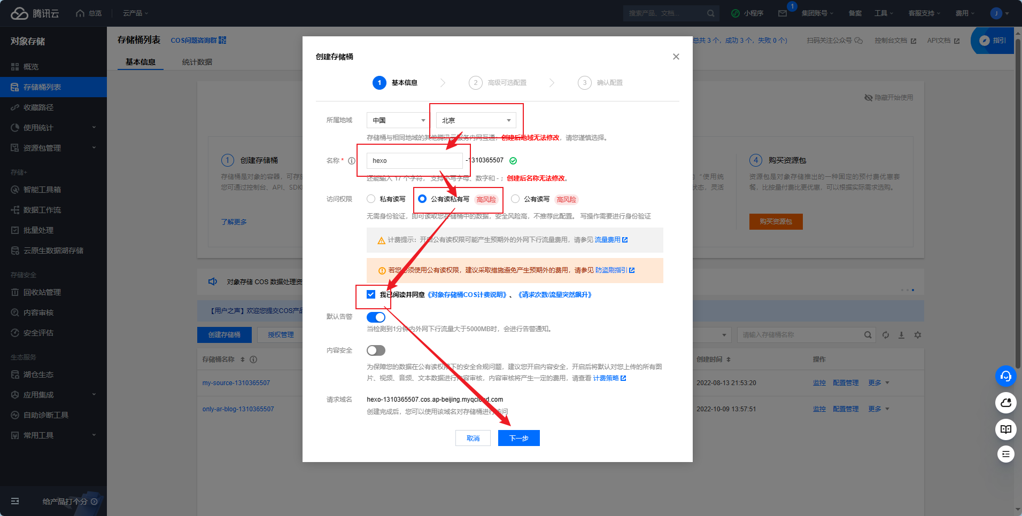
Task: Open customer service headset floating button
Action: [x=1005, y=376]
